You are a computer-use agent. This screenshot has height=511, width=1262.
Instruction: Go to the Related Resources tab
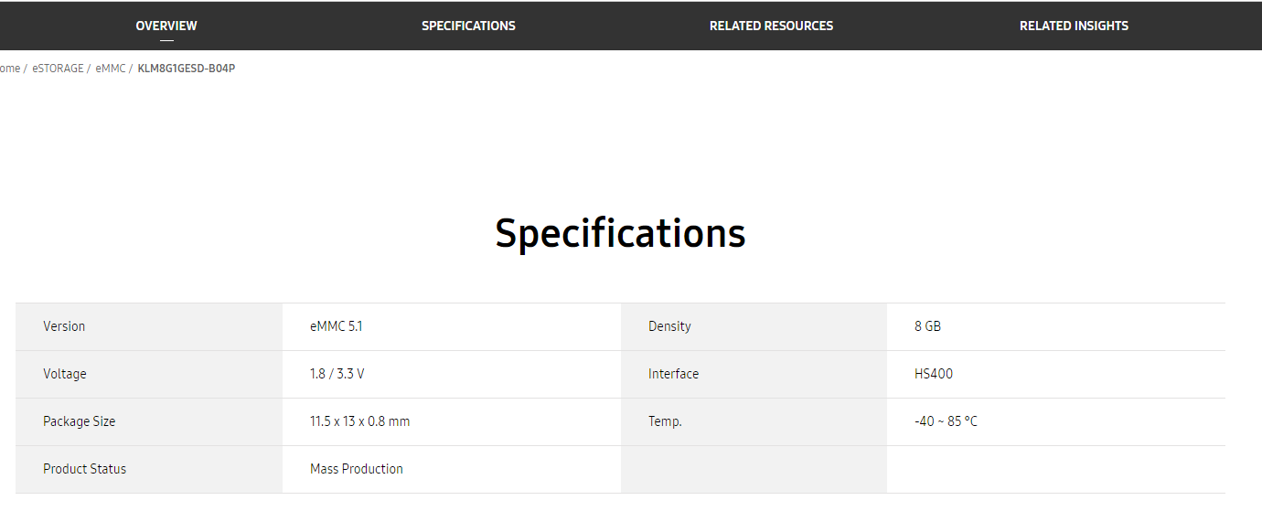771,26
